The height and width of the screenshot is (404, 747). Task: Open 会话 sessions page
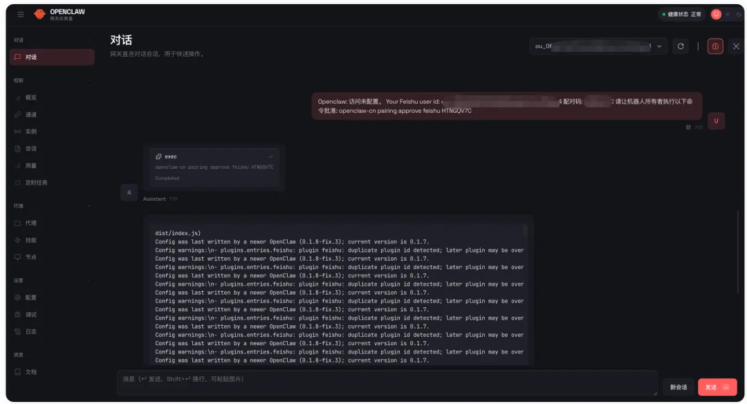[x=52, y=149]
